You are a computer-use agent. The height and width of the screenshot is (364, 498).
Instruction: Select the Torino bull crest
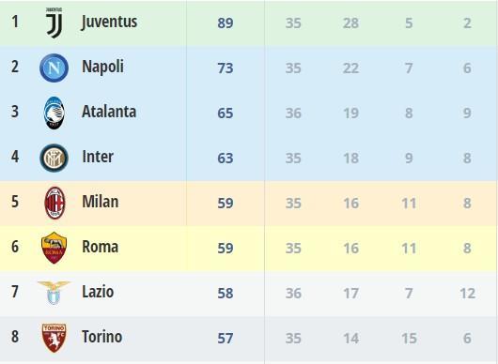[54, 338]
